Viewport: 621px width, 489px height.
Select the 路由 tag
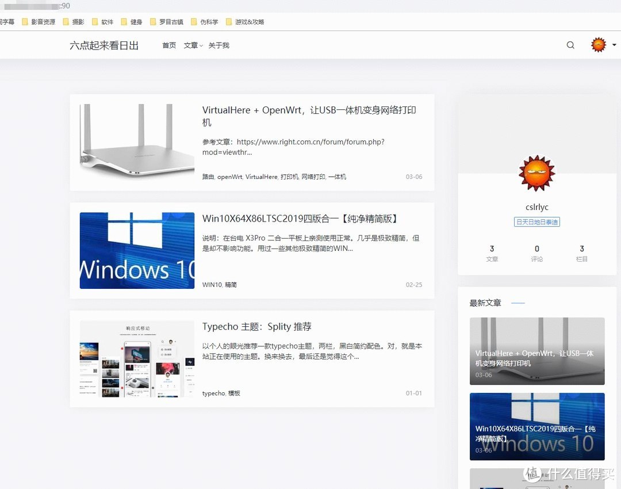(x=208, y=177)
